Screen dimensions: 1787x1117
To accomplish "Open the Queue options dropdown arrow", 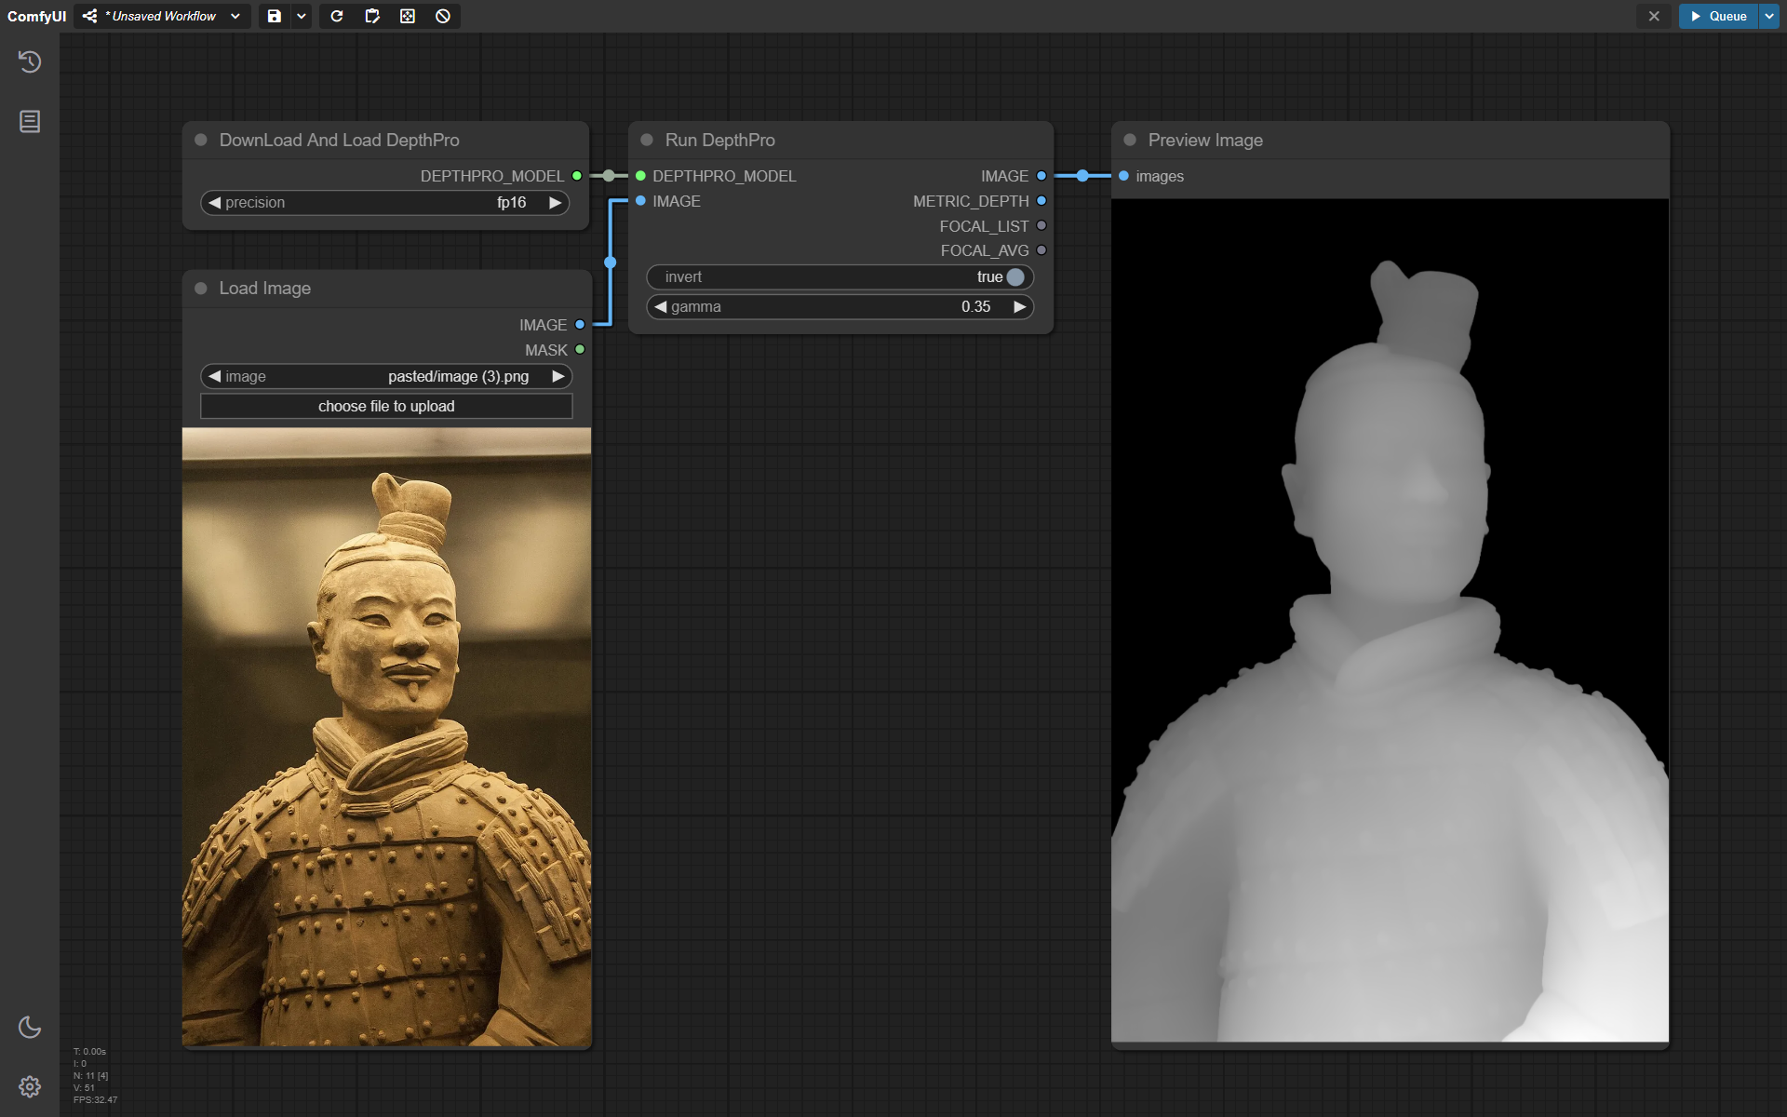I will point(1769,16).
